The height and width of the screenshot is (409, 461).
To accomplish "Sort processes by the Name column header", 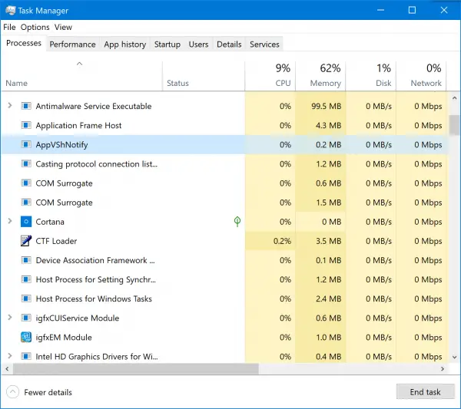I will tap(81, 76).
